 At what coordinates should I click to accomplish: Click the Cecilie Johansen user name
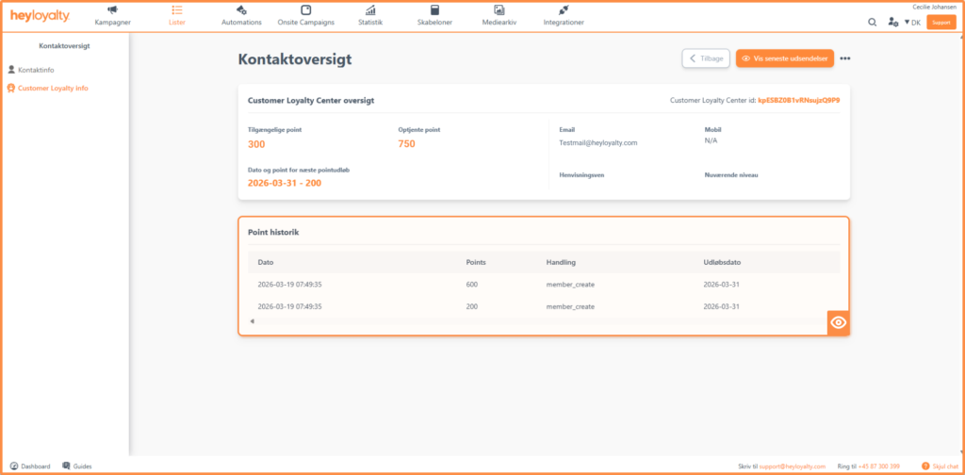[x=934, y=7]
